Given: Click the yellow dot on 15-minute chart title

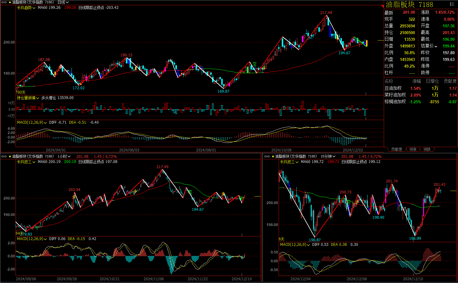Looking at the screenshot, I should coord(273,156).
